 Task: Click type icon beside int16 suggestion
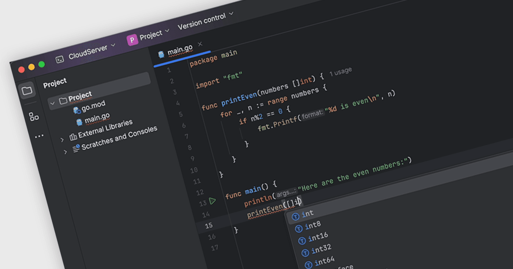click(302, 240)
